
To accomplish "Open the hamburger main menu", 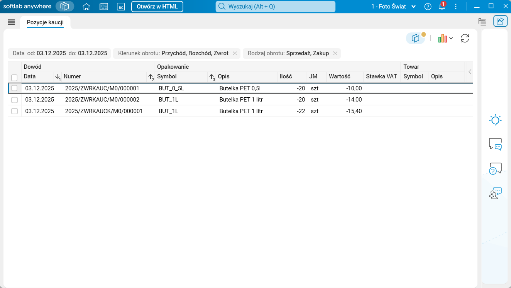I will (11, 22).
